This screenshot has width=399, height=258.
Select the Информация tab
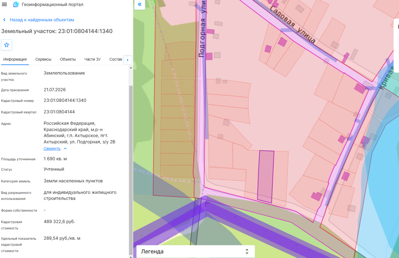pyautogui.click(x=15, y=59)
